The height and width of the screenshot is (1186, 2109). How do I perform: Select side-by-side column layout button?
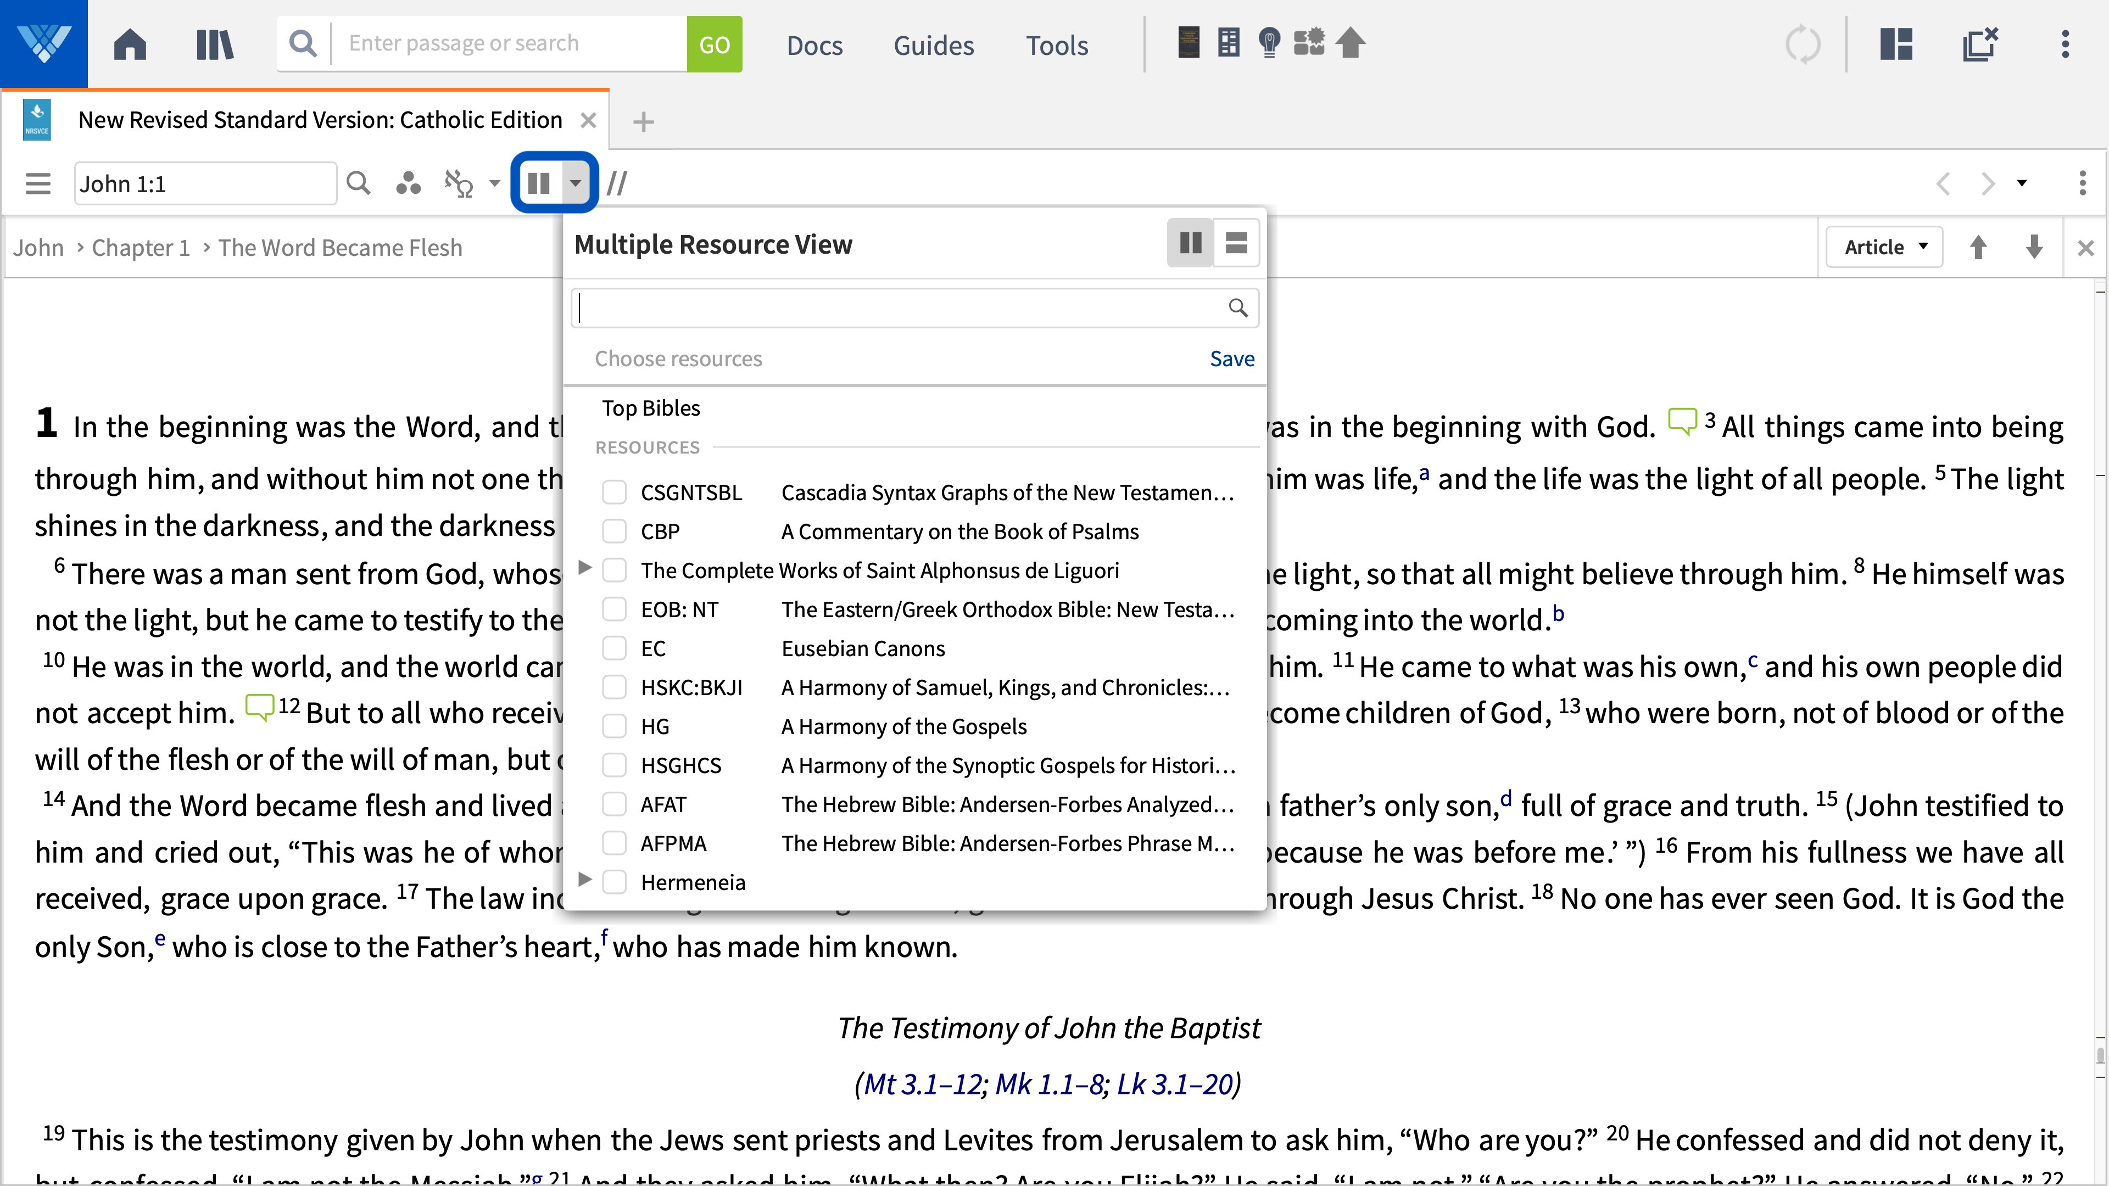[1190, 243]
